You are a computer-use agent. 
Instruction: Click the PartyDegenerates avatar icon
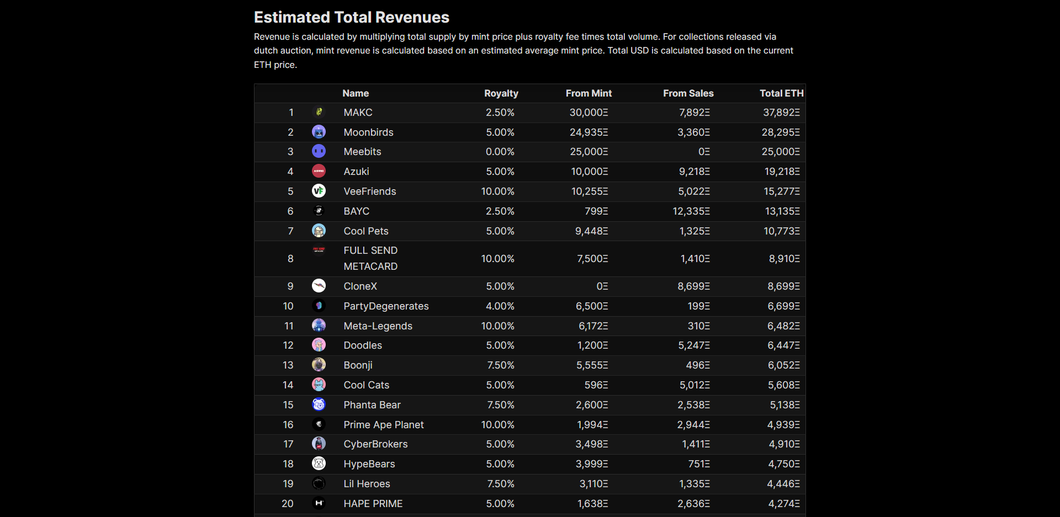319,306
